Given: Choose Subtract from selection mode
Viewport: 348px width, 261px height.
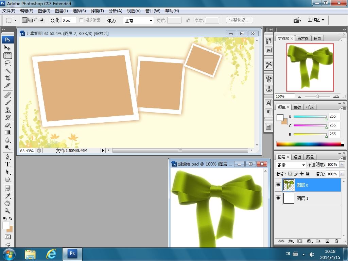Looking at the screenshot, I should coord(36,20).
